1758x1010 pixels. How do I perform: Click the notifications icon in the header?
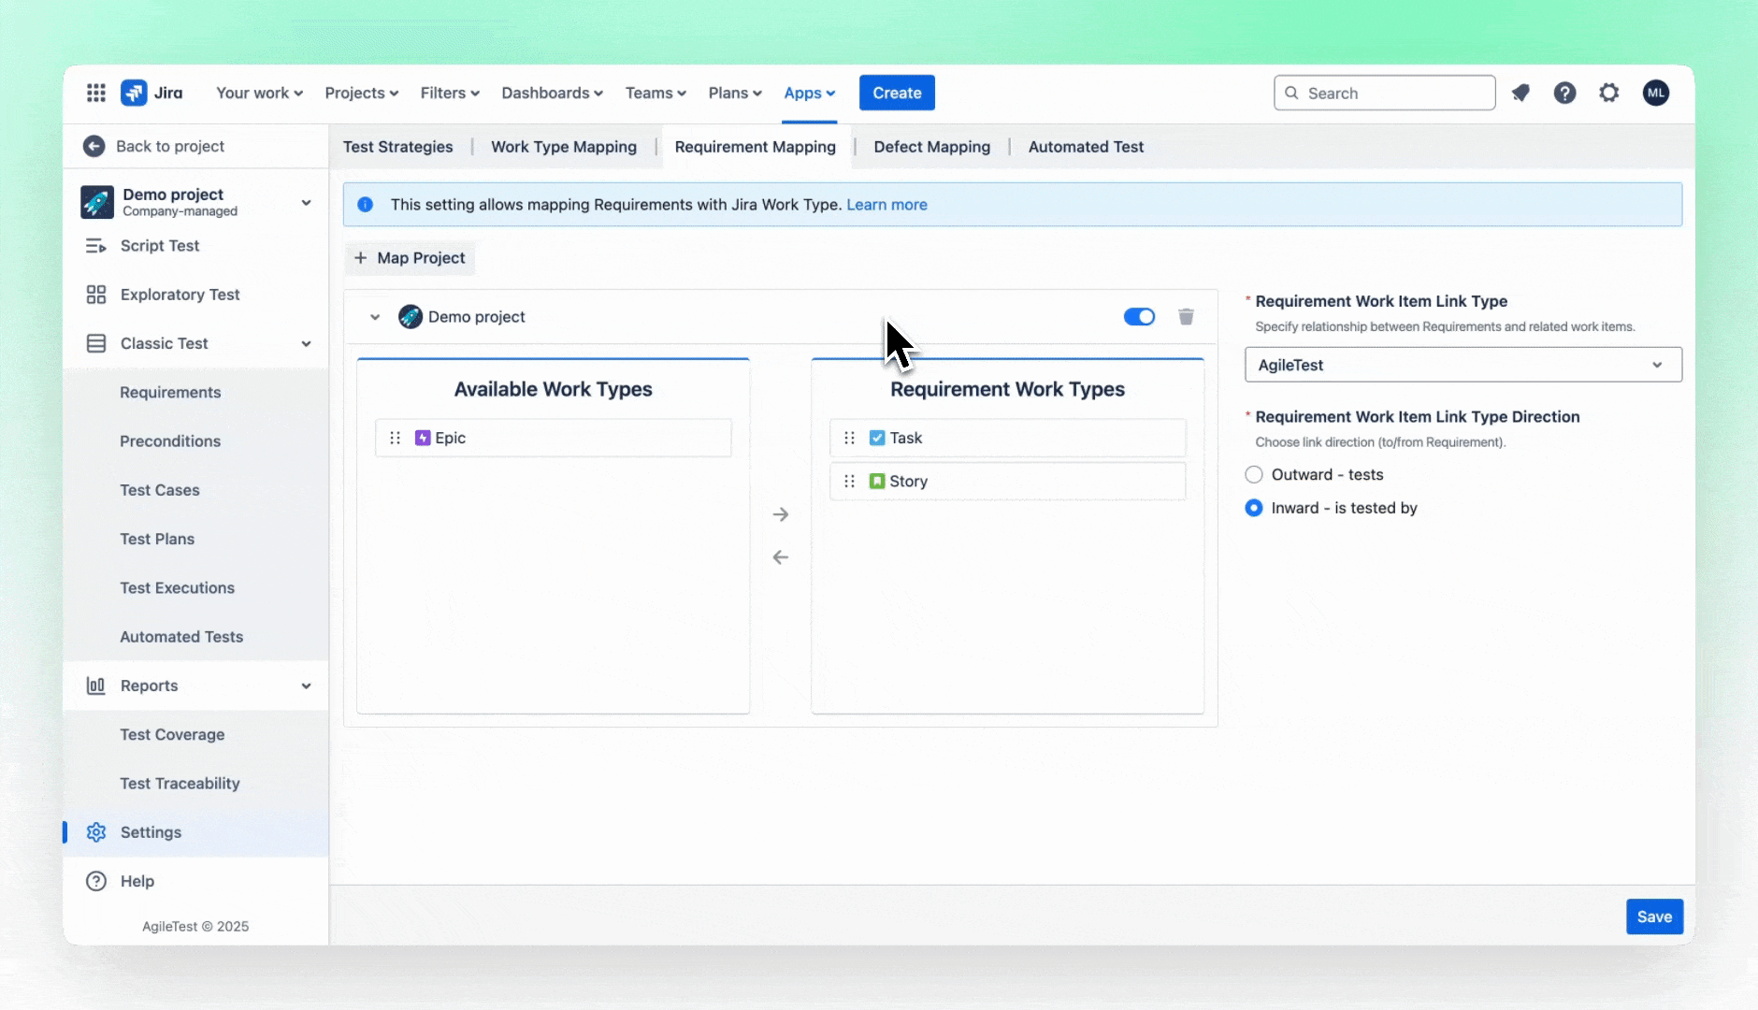click(x=1520, y=93)
